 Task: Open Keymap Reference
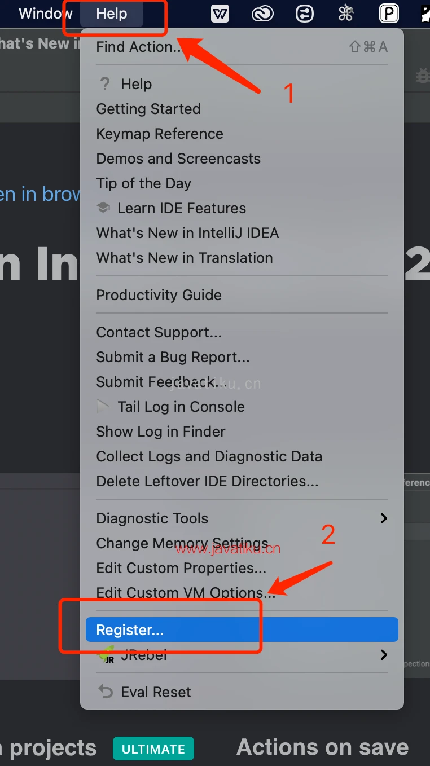pos(160,134)
